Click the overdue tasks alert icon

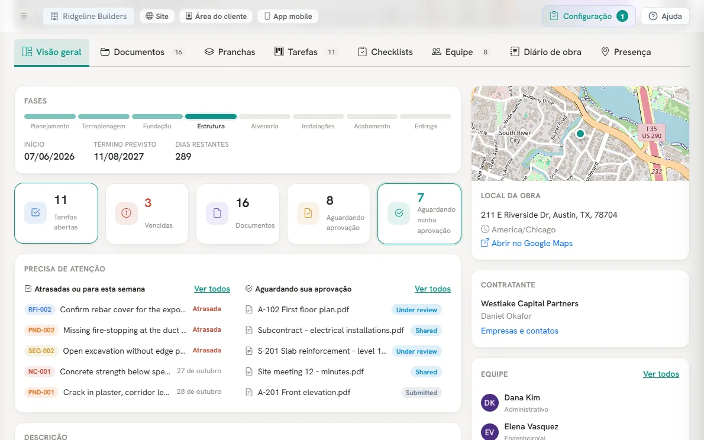click(x=126, y=213)
